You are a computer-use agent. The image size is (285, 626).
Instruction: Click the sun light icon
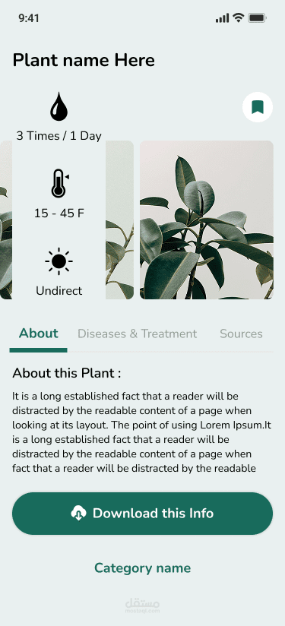(x=59, y=261)
